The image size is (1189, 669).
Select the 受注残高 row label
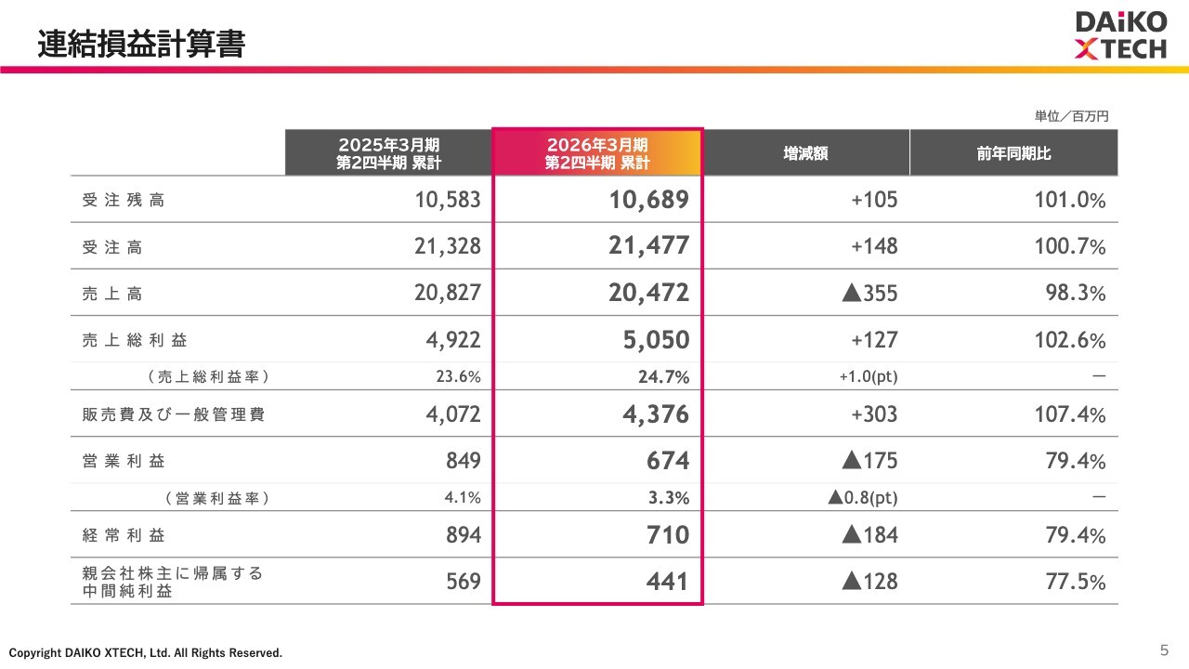click(124, 201)
